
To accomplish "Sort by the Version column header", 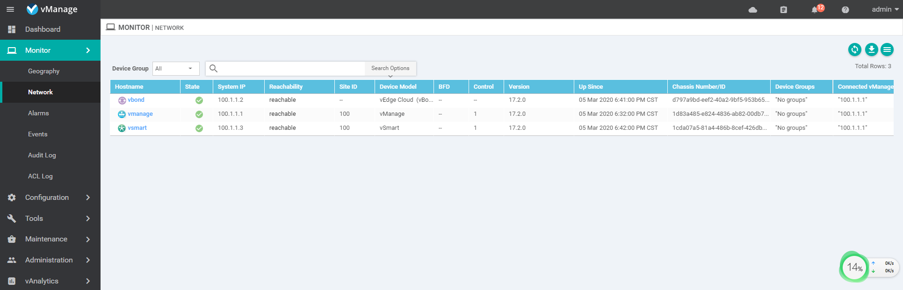I will coord(539,87).
